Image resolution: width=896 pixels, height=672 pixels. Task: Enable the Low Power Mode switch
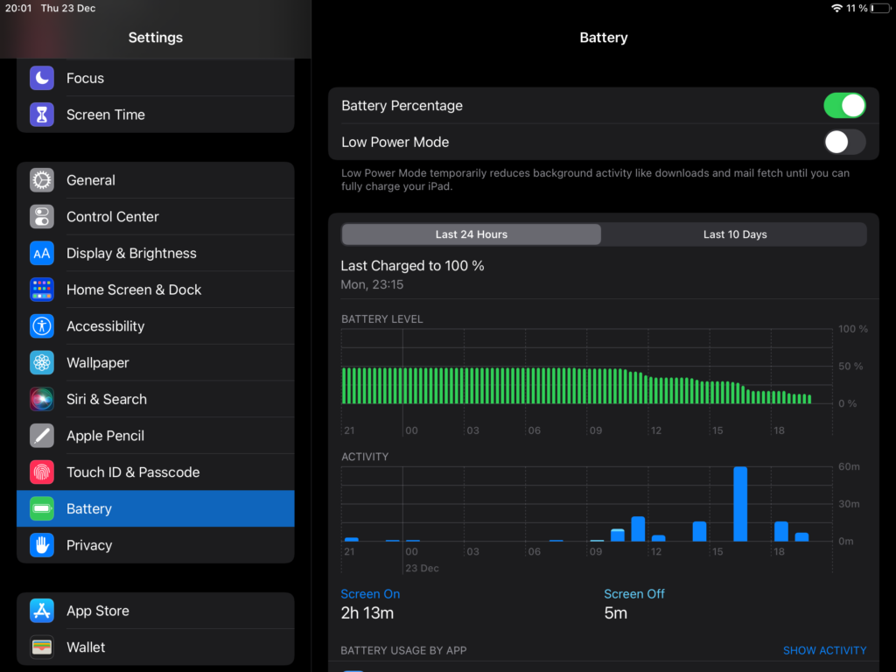click(843, 143)
